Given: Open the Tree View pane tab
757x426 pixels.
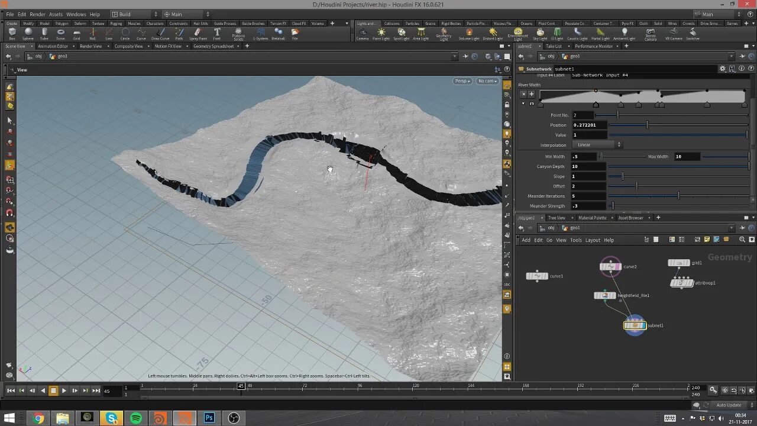Looking at the screenshot, I should [x=557, y=218].
